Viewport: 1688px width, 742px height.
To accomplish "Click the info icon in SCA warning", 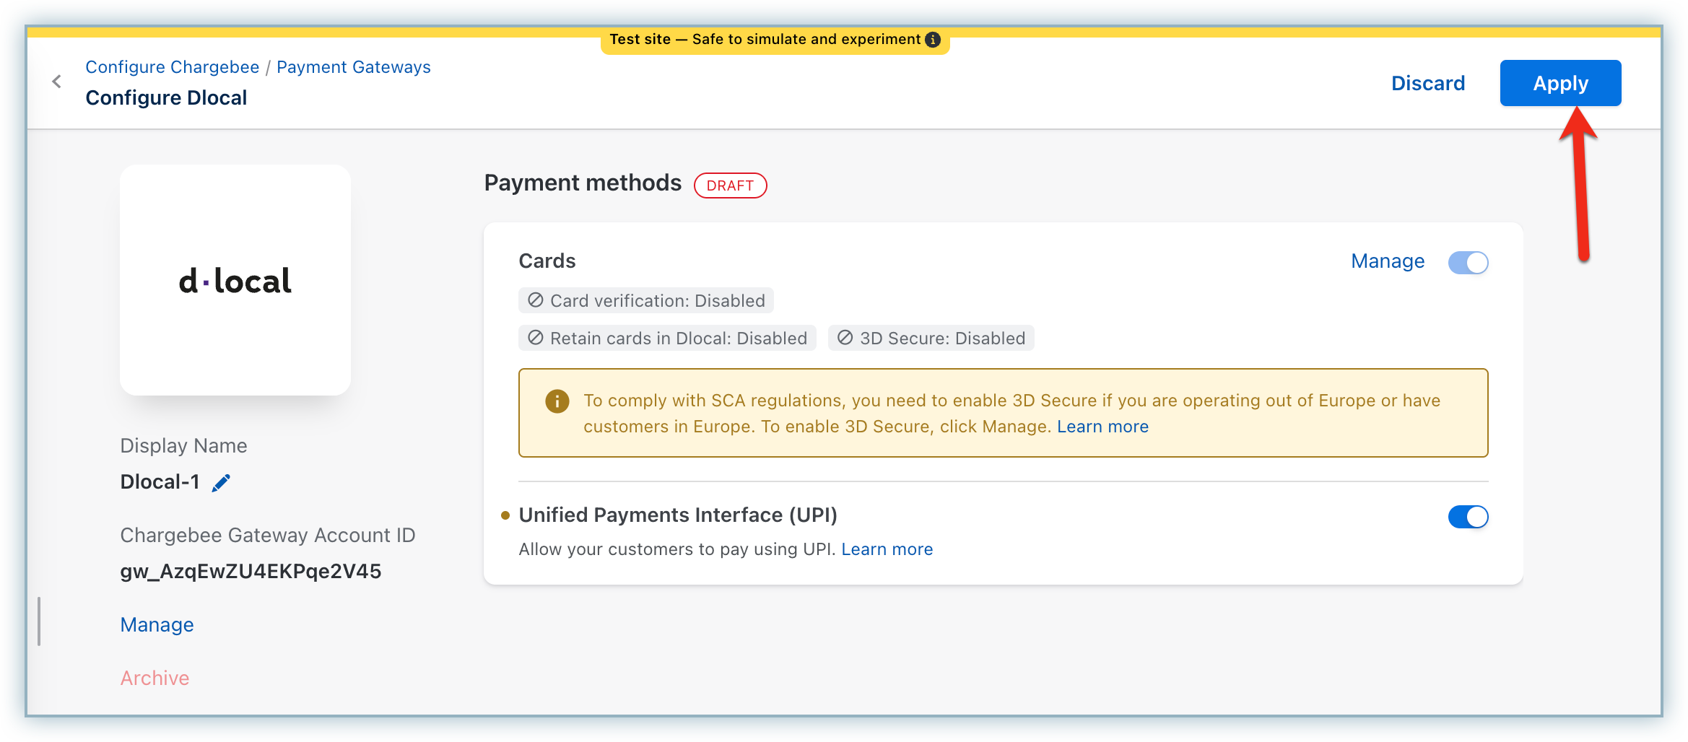I will click(x=557, y=401).
